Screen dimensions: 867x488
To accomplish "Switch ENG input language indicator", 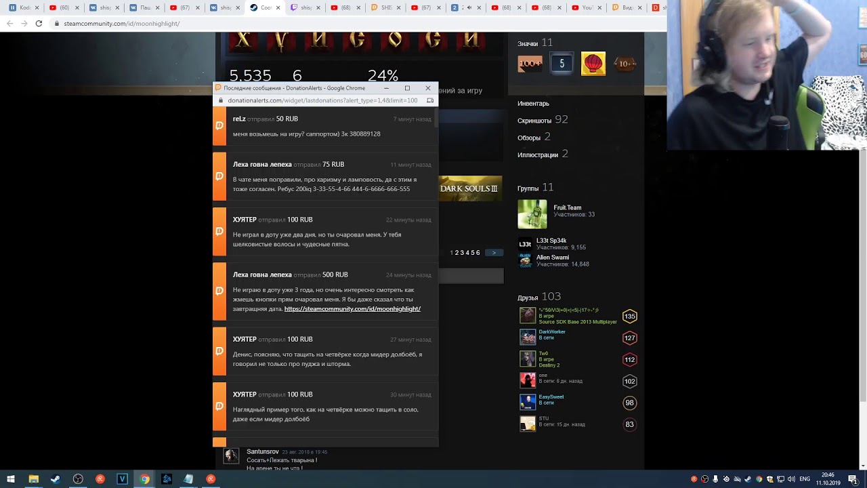I will click(x=805, y=479).
